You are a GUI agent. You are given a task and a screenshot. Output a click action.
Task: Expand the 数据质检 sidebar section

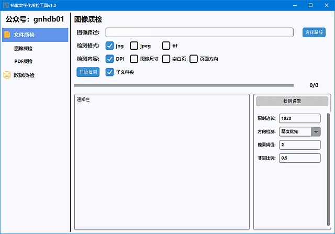(x=24, y=75)
